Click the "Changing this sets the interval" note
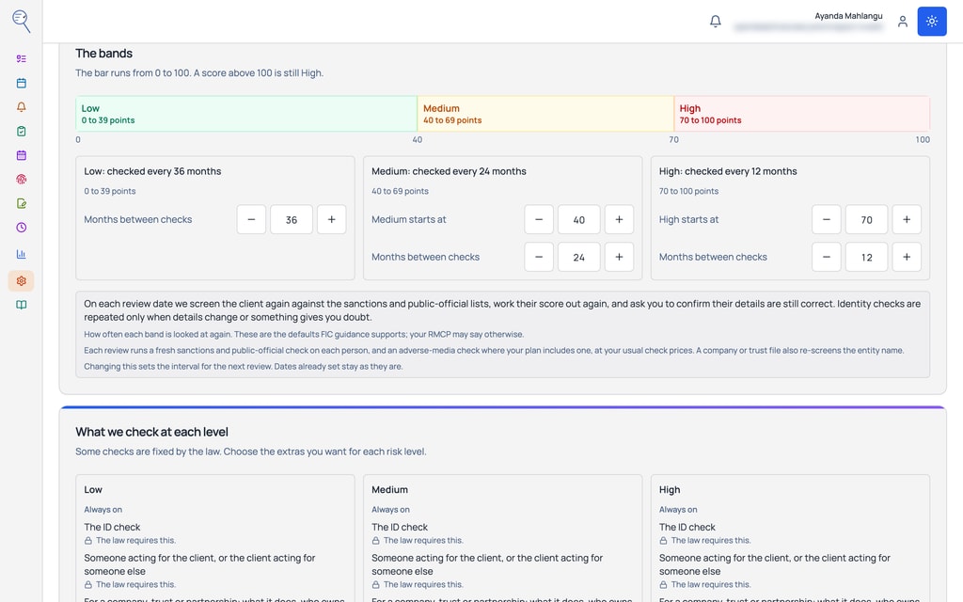The height and width of the screenshot is (602, 963). [x=244, y=367]
